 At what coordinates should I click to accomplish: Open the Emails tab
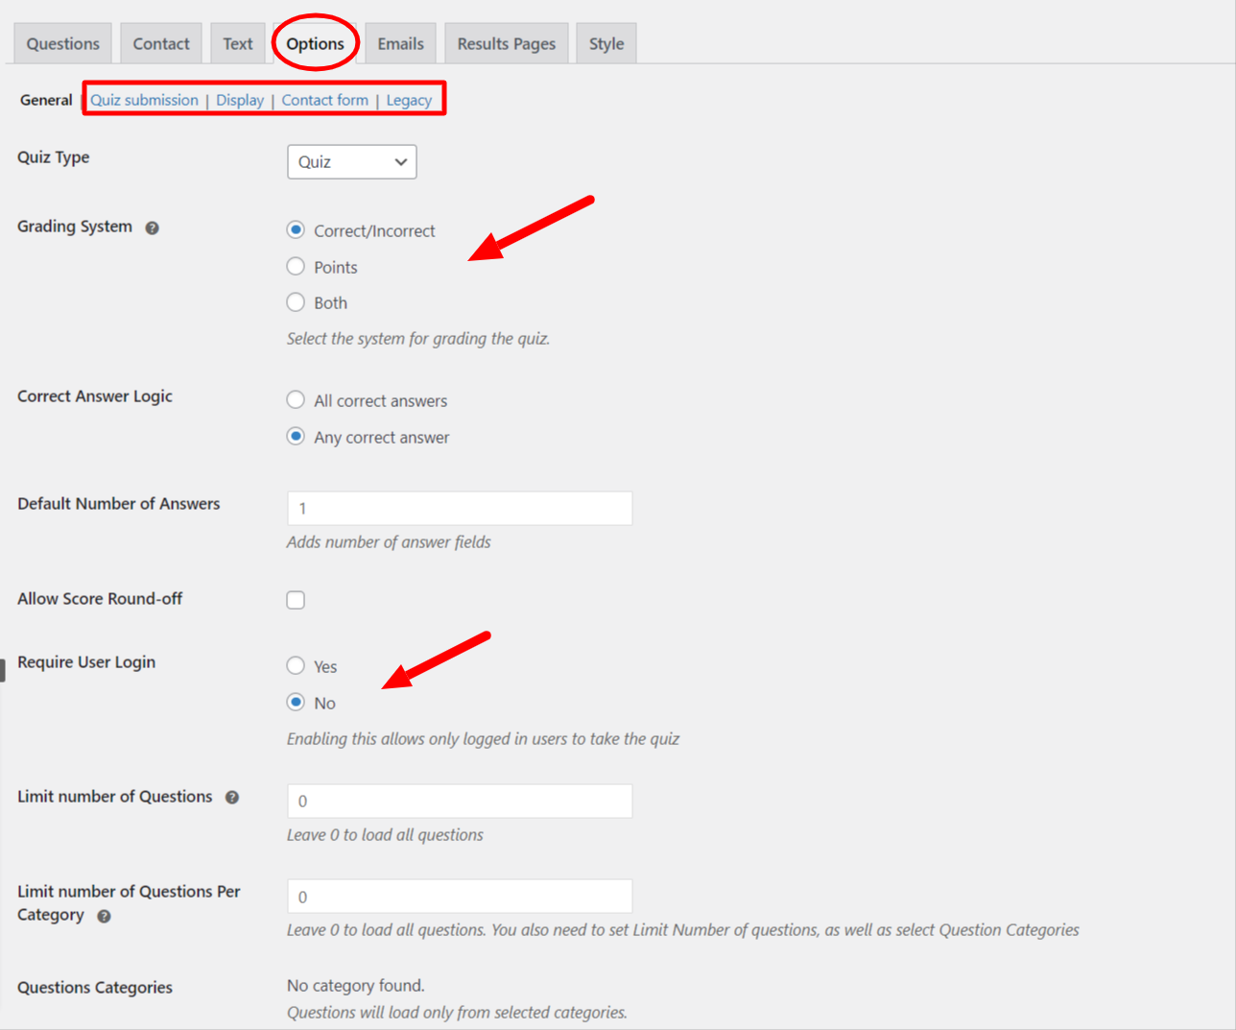(400, 44)
